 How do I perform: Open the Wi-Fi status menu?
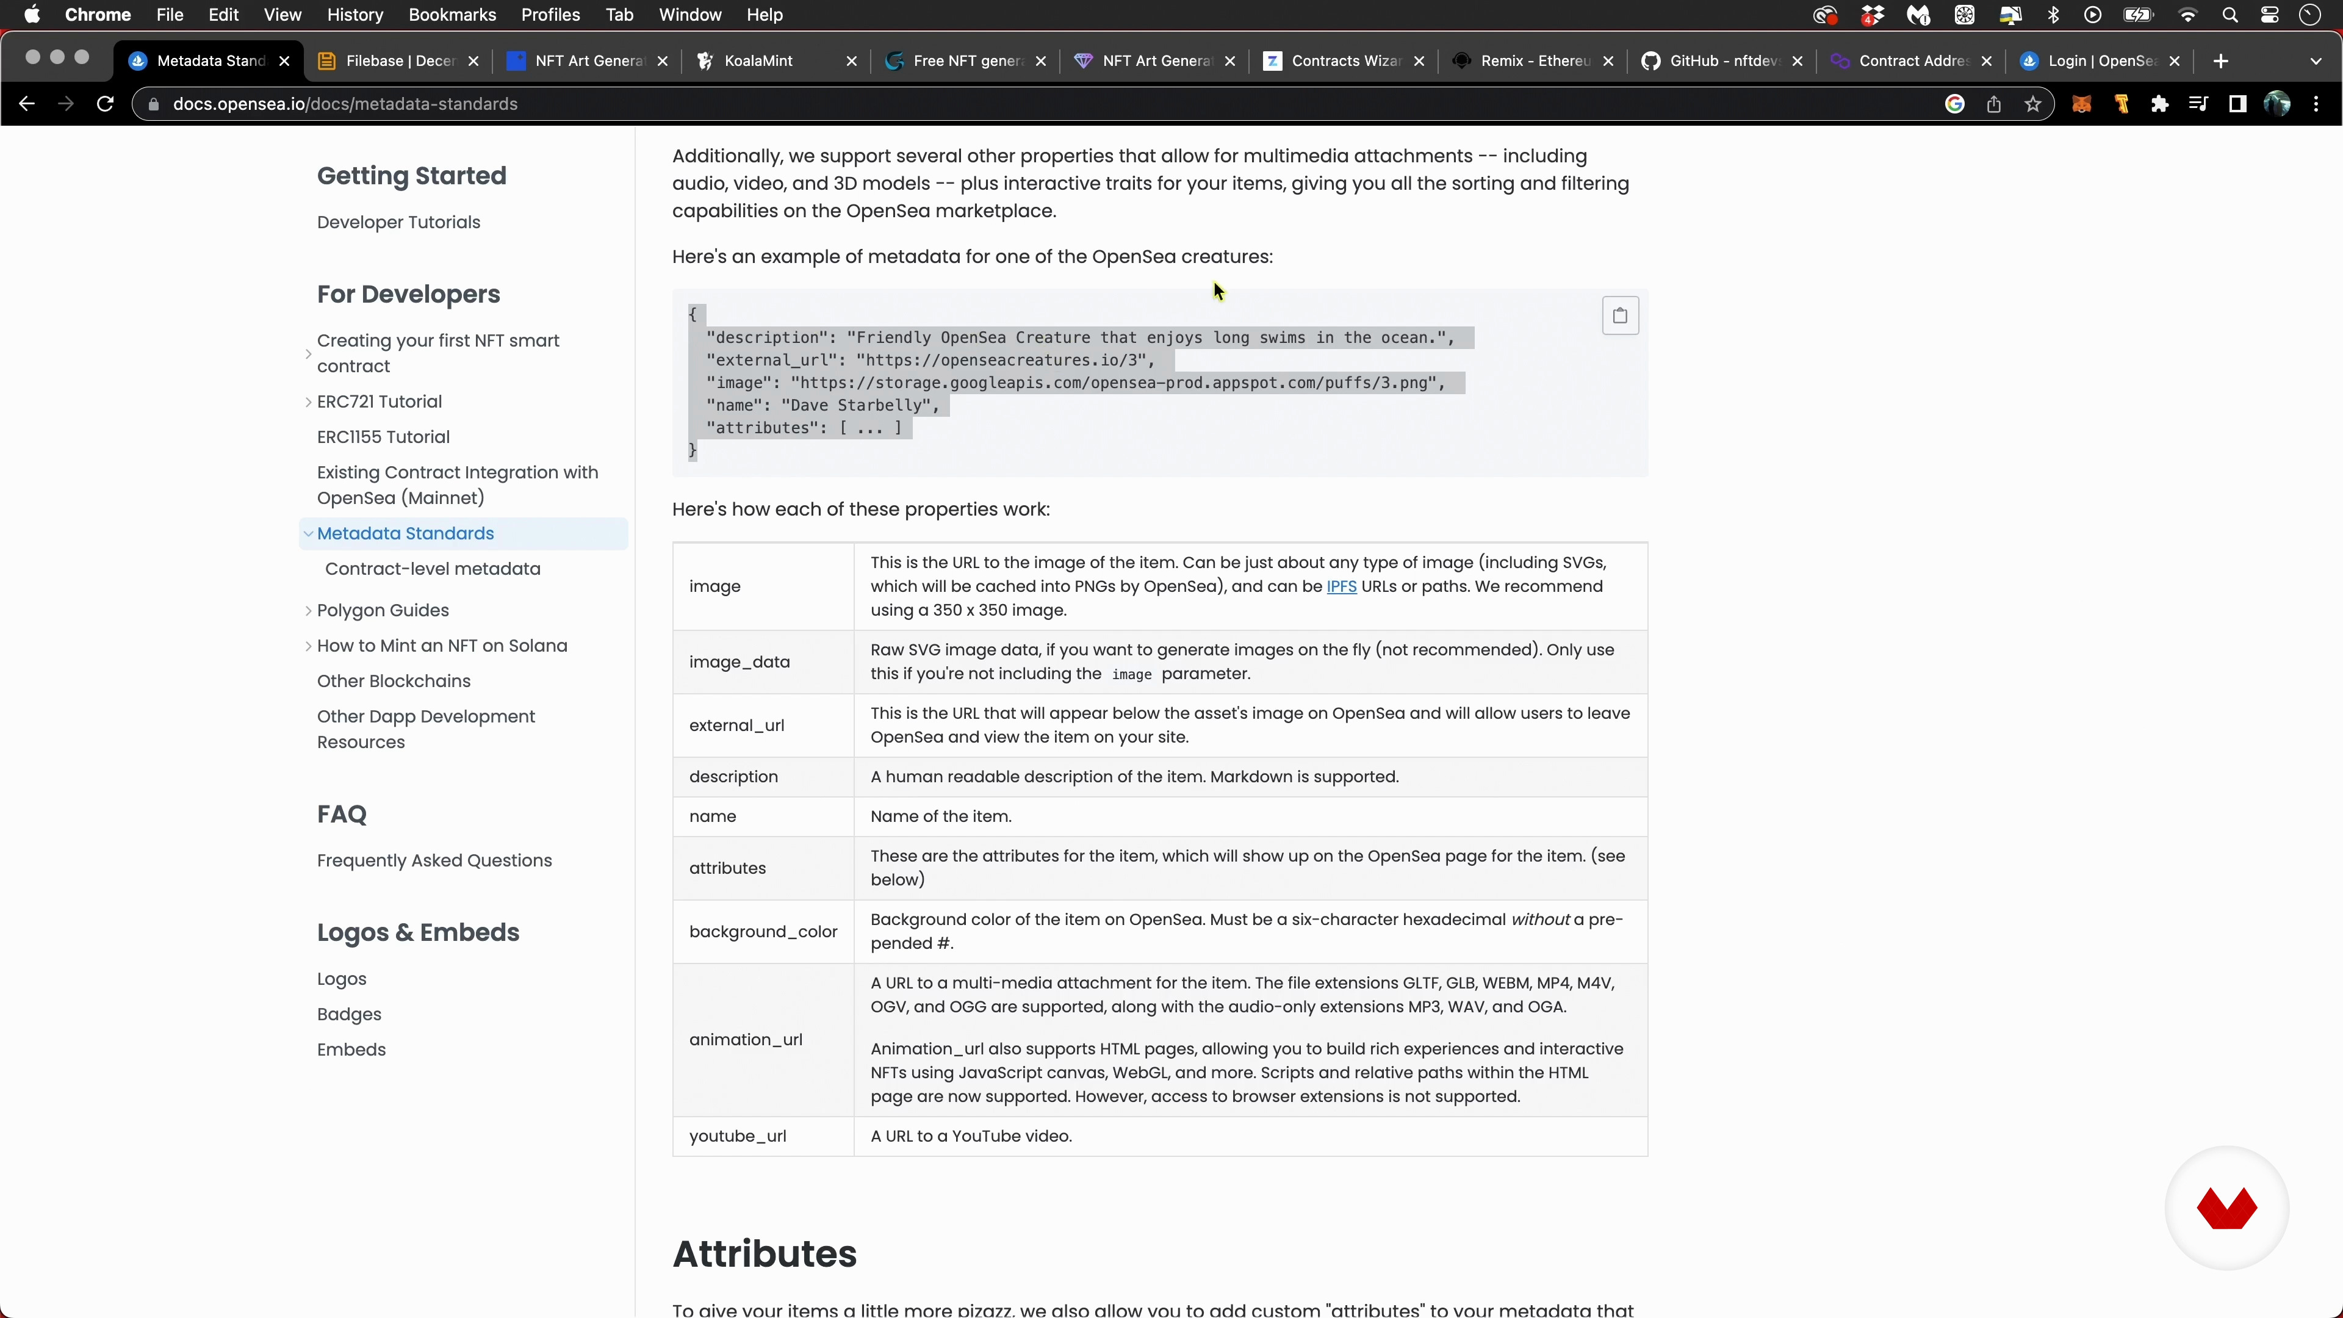2187,15
